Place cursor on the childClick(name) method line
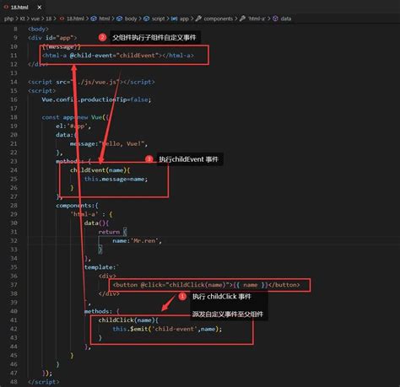 pyautogui.click(x=128, y=320)
